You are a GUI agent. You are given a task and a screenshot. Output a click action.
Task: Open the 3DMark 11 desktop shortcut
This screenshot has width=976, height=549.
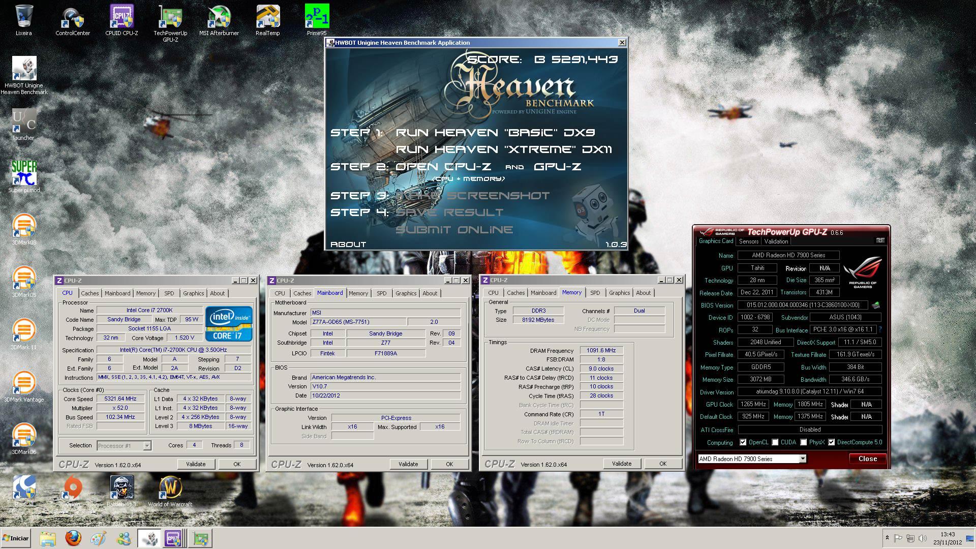24,334
